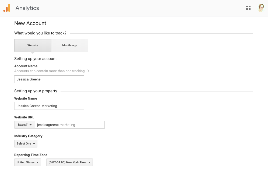Click the 'Industry Category' label
The height and width of the screenshot is (169, 268).
[28, 136]
